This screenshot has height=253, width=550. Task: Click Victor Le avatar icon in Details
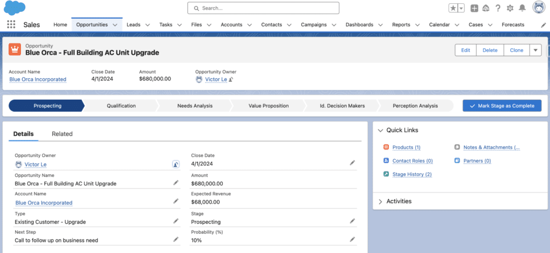(x=19, y=164)
